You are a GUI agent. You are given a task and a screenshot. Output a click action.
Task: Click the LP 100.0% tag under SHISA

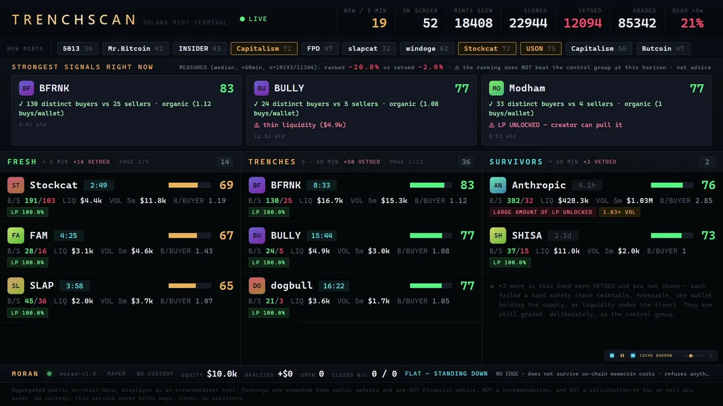[510, 262]
